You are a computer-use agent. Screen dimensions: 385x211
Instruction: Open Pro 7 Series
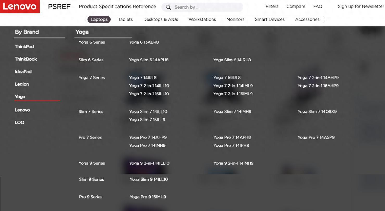pos(90,137)
